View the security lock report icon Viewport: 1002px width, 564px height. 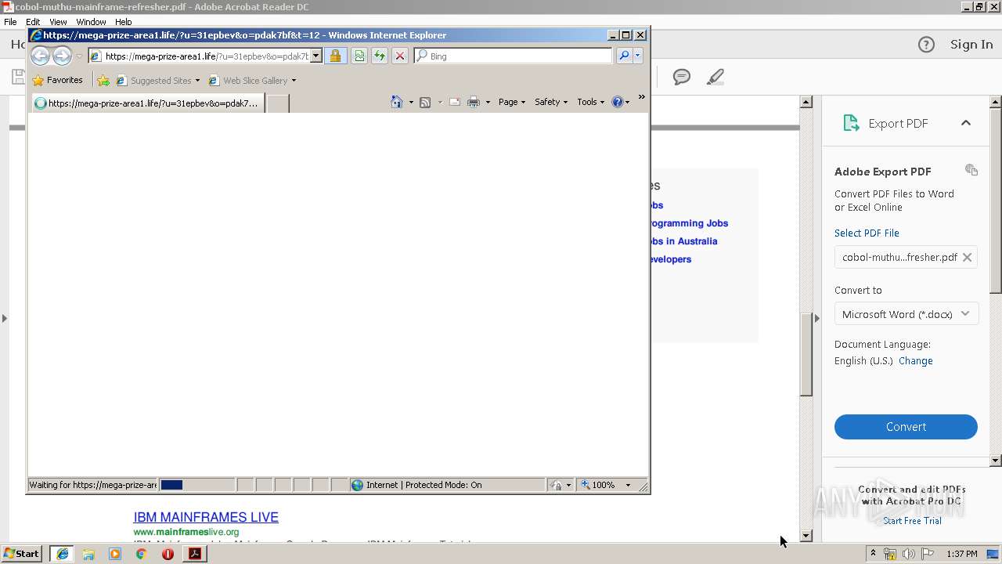tap(335, 56)
